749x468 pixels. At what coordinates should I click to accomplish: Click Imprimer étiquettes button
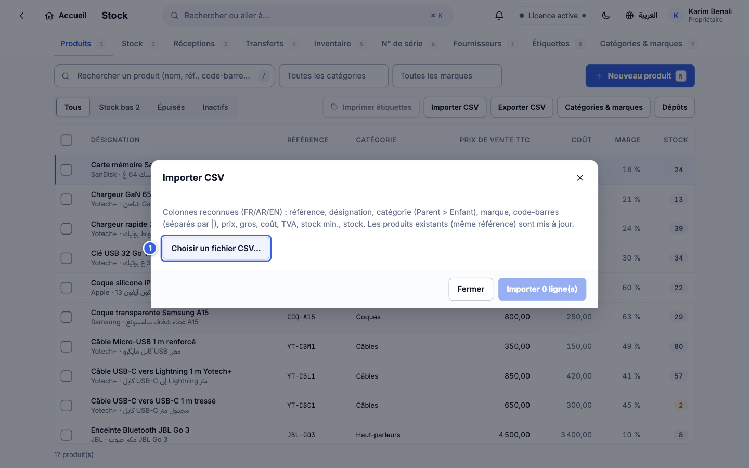pyautogui.click(x=371, y=107)
